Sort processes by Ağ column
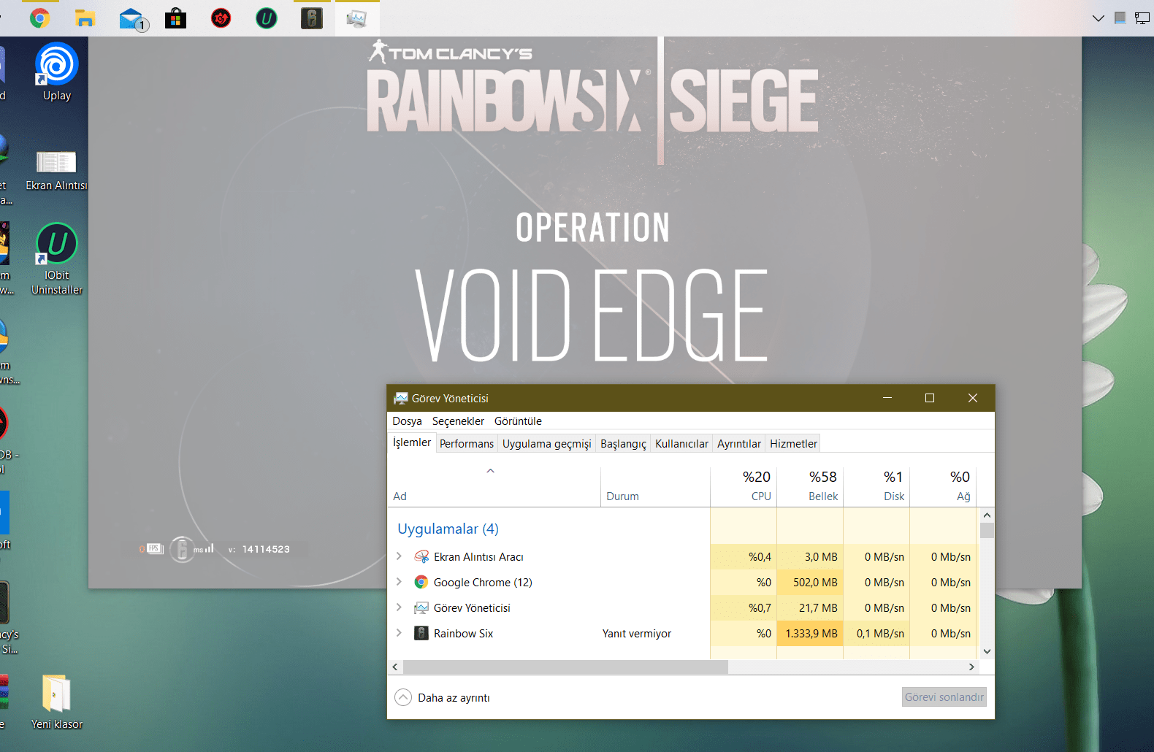Image resolution: width=1154 pixels, height=752 pixels. pyautogui.click(x=943, y=486)
